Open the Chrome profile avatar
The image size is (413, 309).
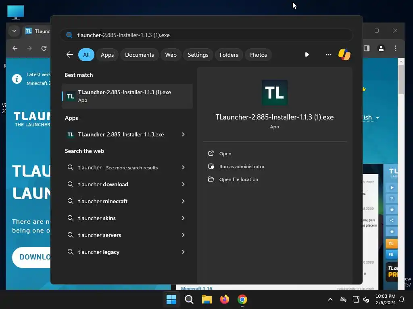[x=381, y=48]
